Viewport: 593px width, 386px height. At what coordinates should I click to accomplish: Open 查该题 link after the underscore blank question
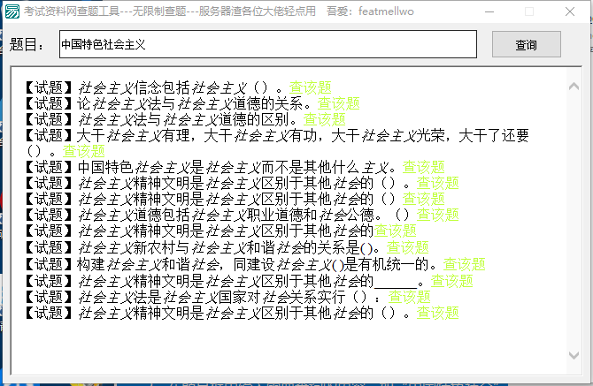452,281
